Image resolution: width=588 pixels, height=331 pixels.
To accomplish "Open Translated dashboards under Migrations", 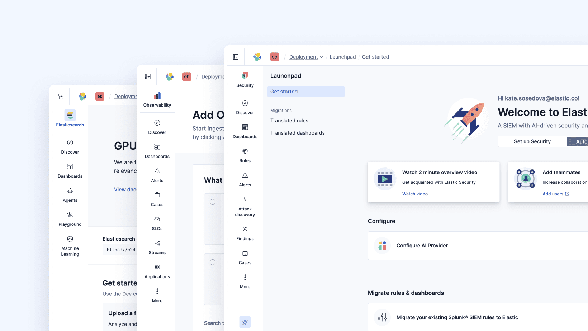I will point(297,133).
